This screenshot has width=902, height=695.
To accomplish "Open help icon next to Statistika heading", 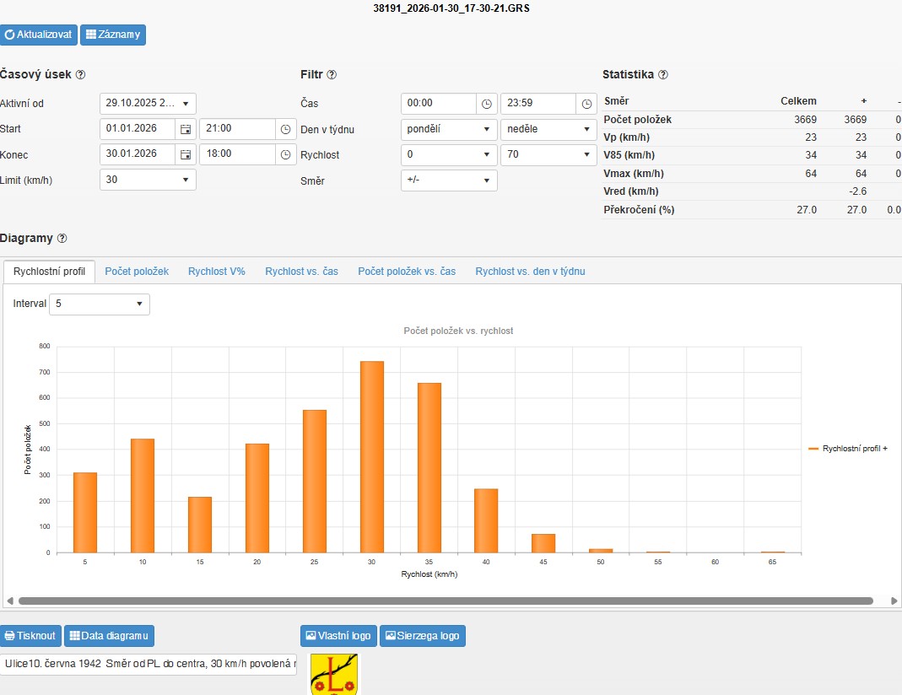I will pyautogui.click(x=663, y=74).
